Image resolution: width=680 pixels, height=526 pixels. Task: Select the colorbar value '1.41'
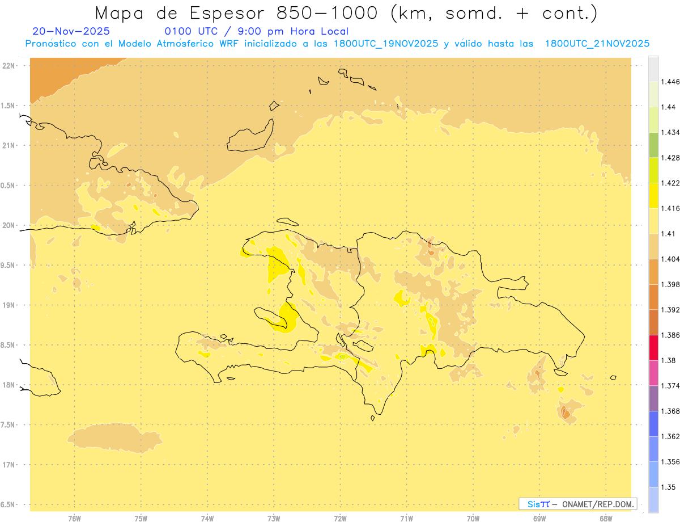point(668,234)
